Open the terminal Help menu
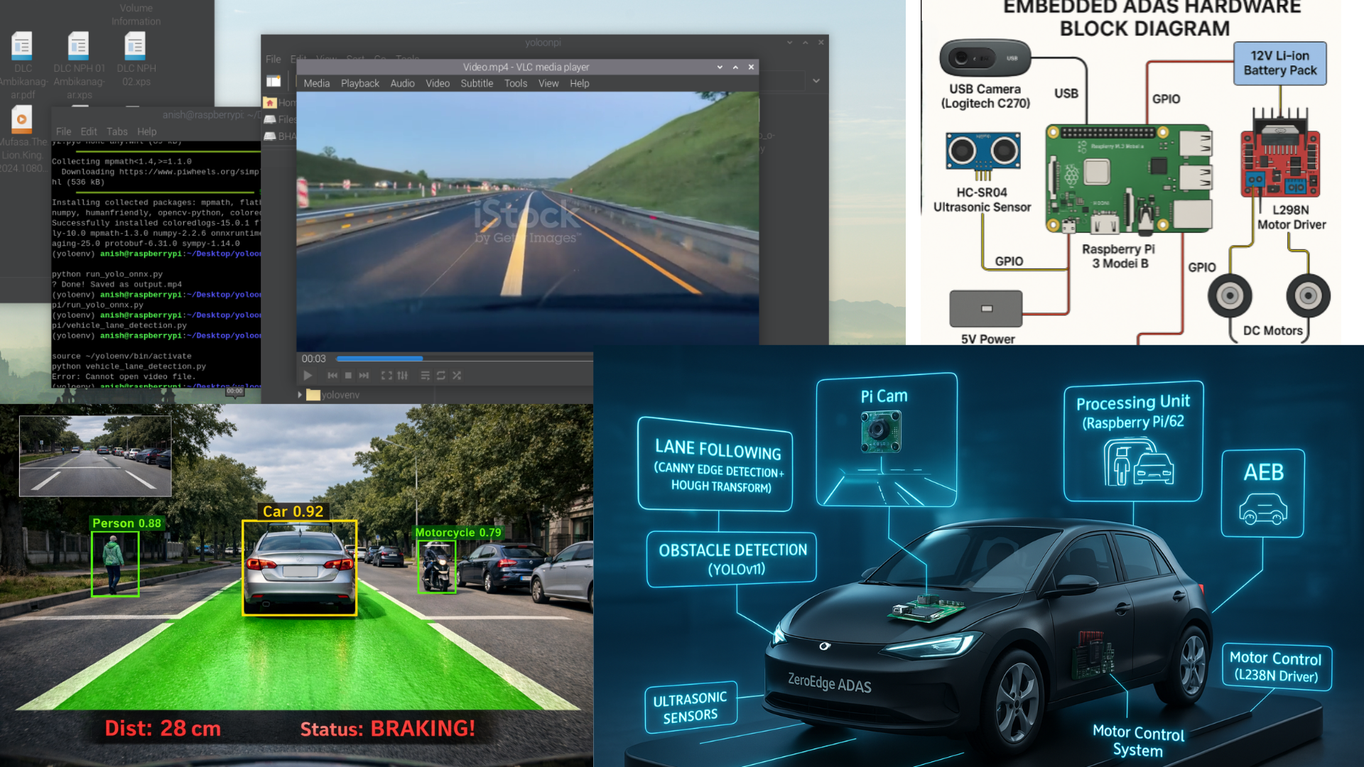This screenshot has width=1364, height=767. [x=147, y=131]
